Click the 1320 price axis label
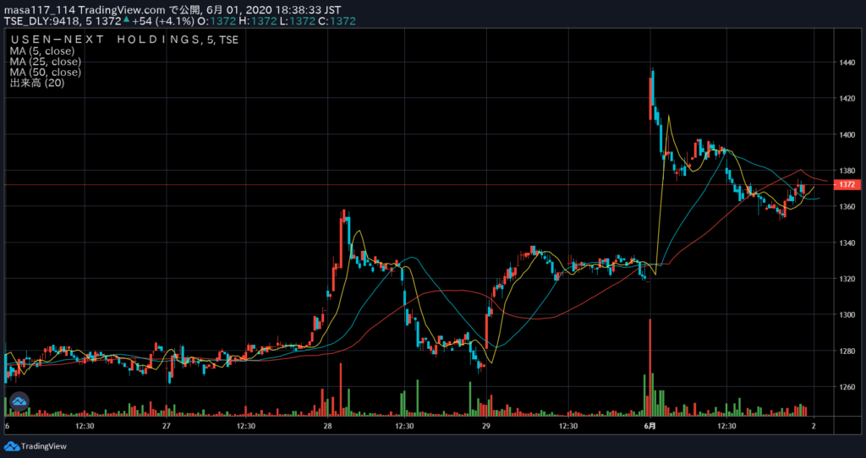 (847, 279)
